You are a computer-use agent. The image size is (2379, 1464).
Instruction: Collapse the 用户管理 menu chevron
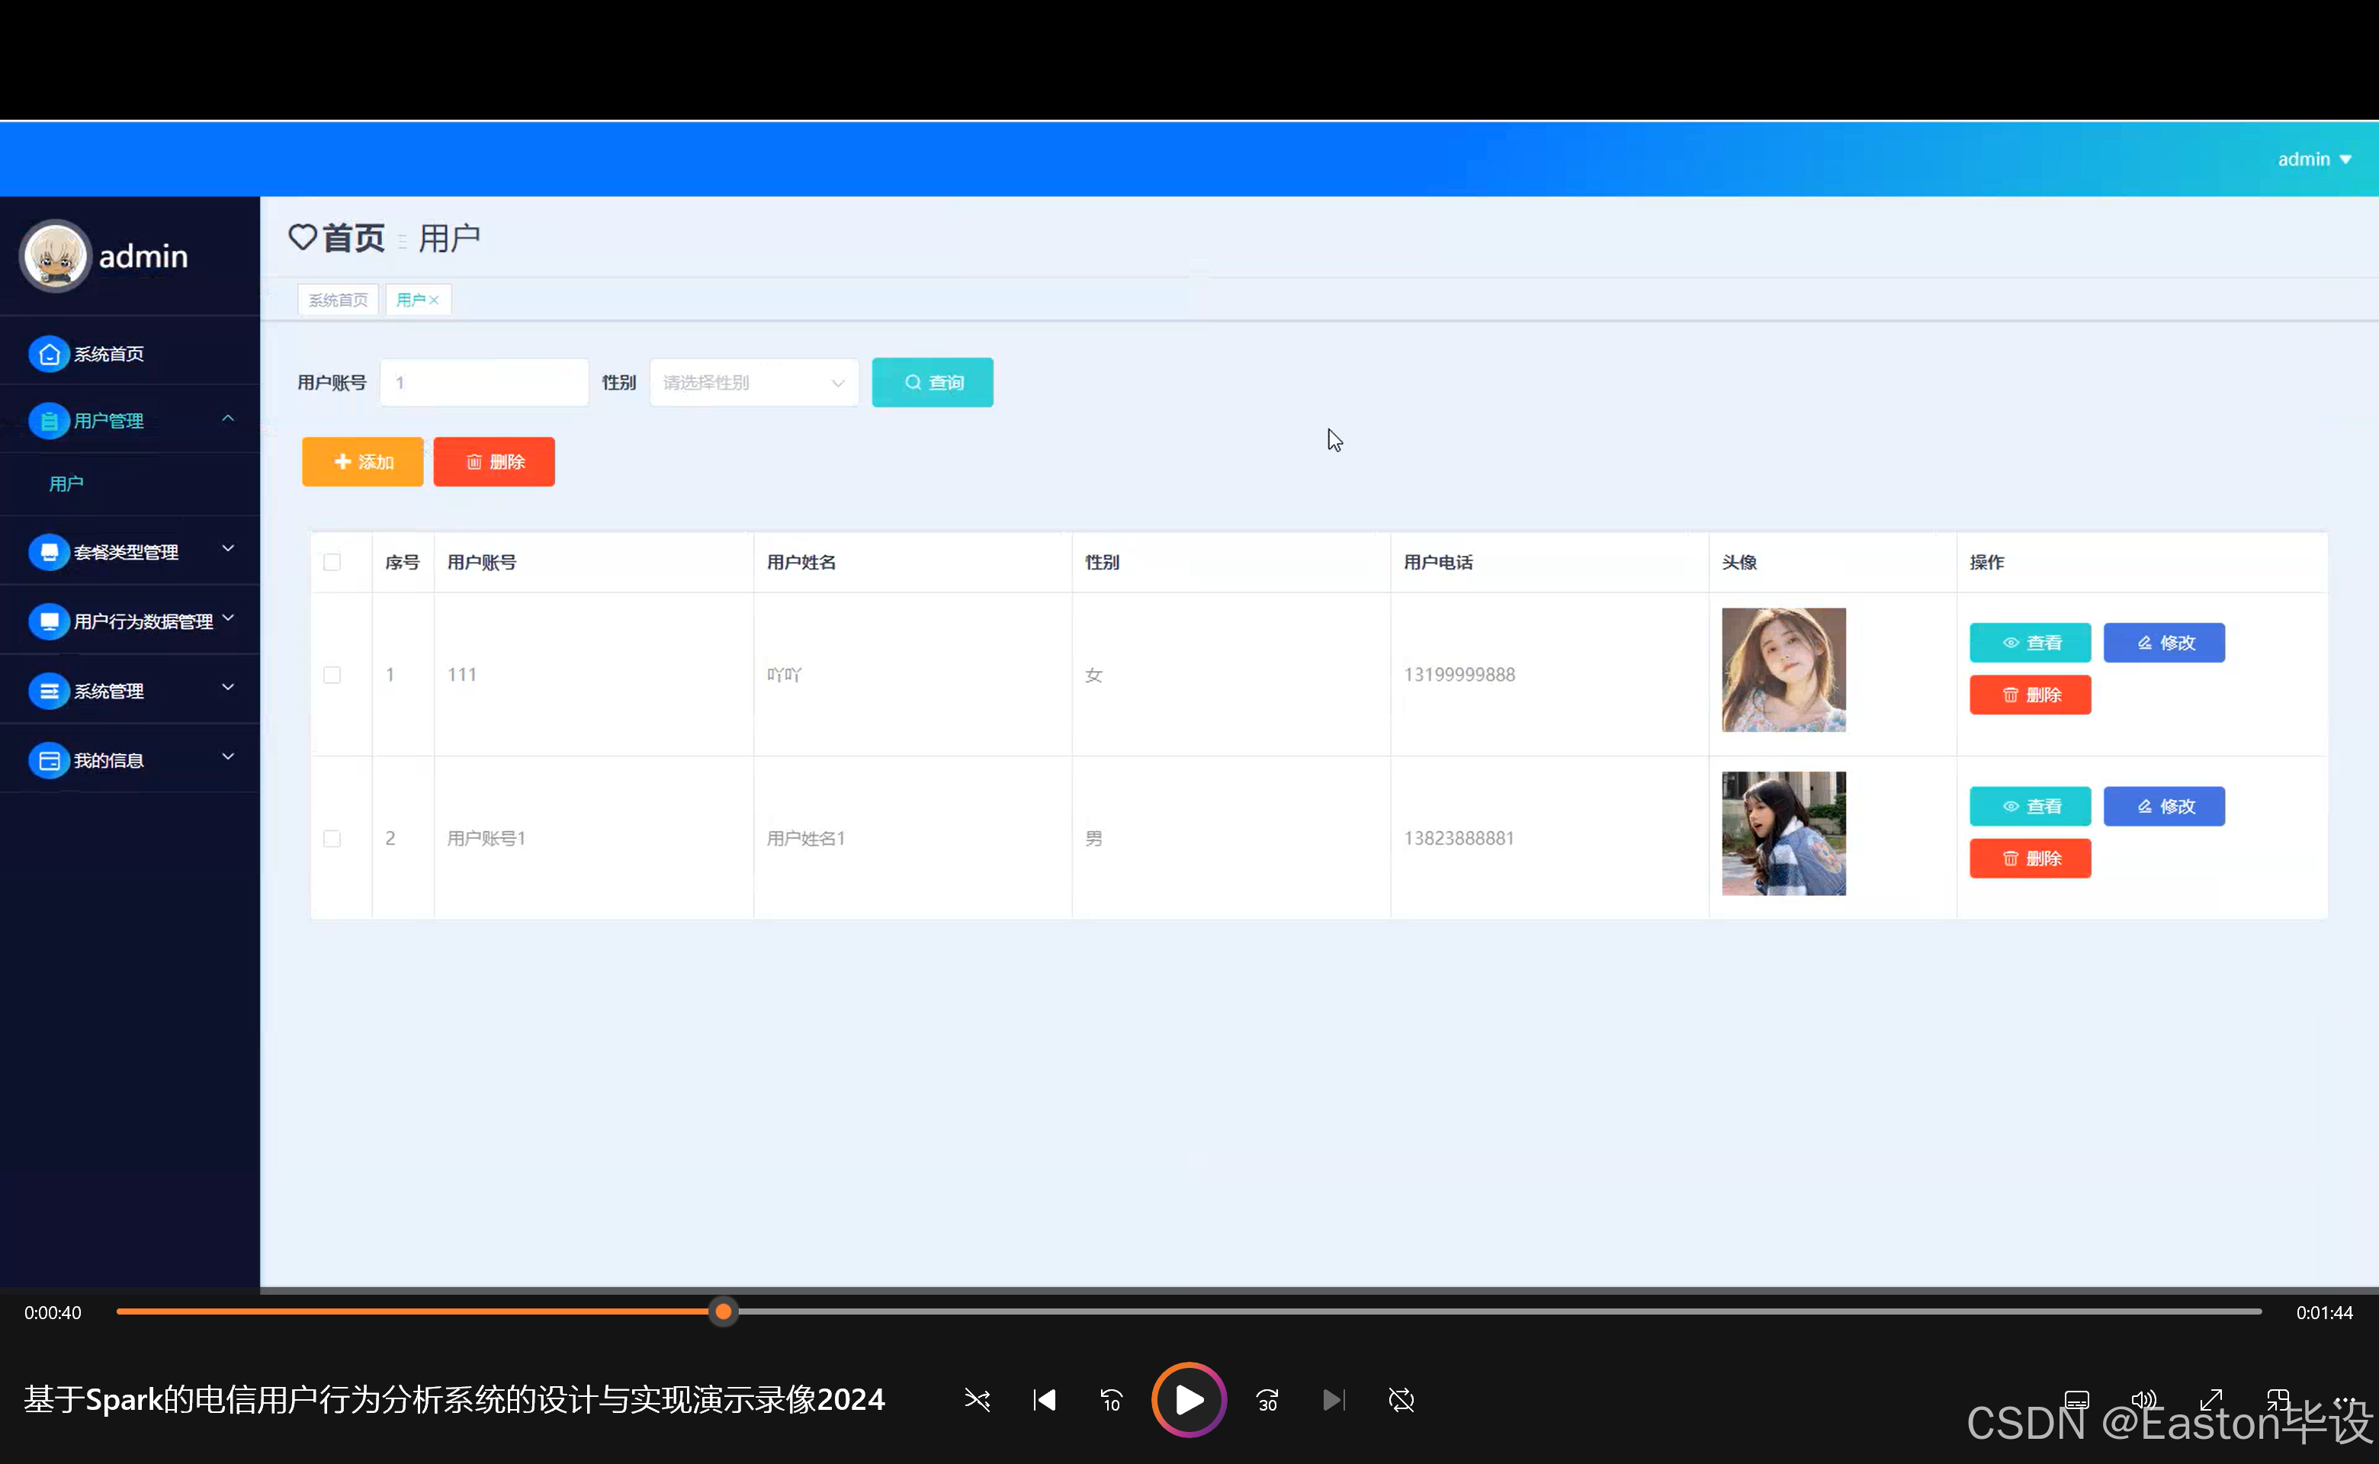[227, 419]
